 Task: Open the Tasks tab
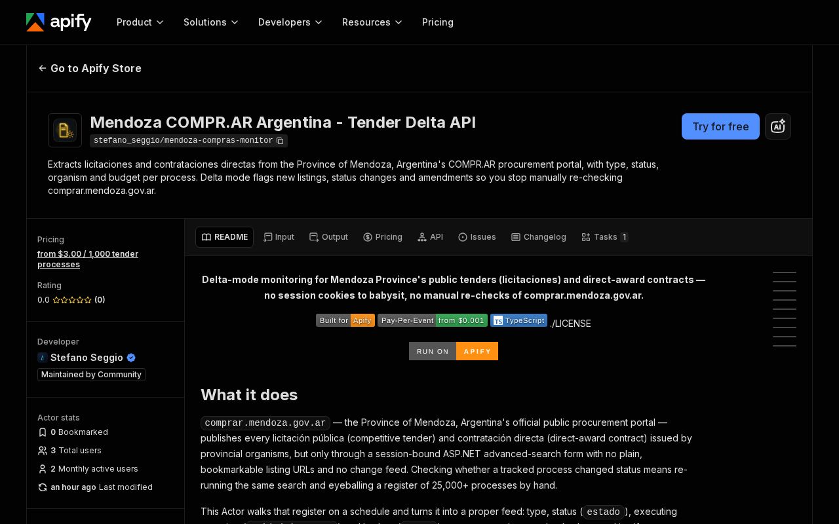tap(604, 237)
